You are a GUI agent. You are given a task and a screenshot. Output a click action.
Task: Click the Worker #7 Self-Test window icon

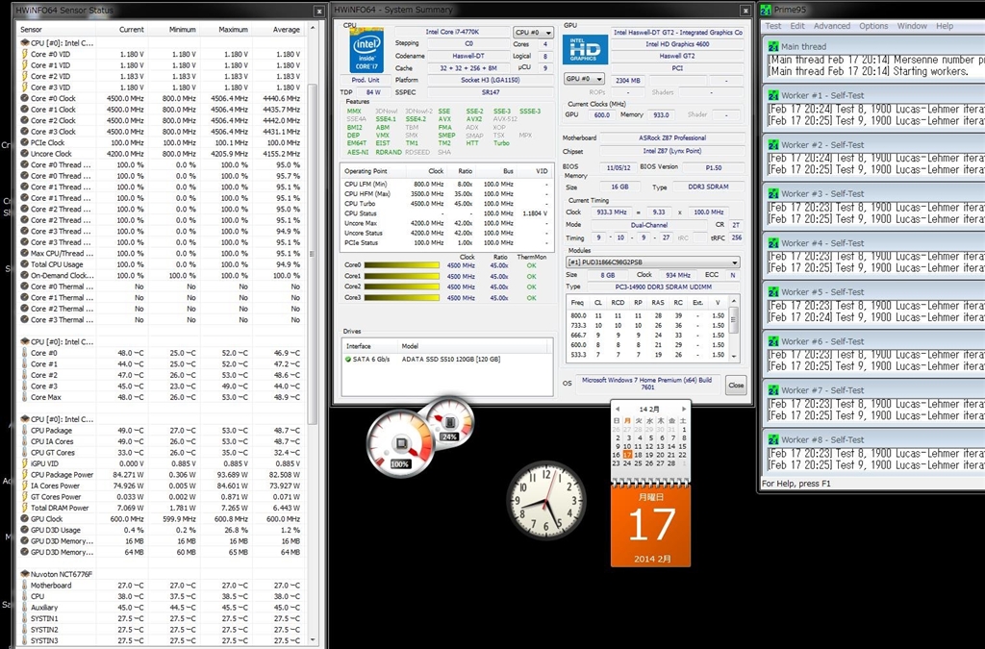coord(773,390)
